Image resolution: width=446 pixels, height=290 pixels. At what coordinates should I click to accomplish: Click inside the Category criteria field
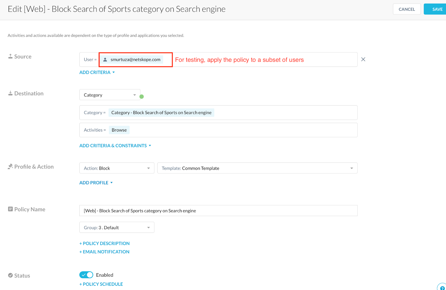tap(218, 113)
